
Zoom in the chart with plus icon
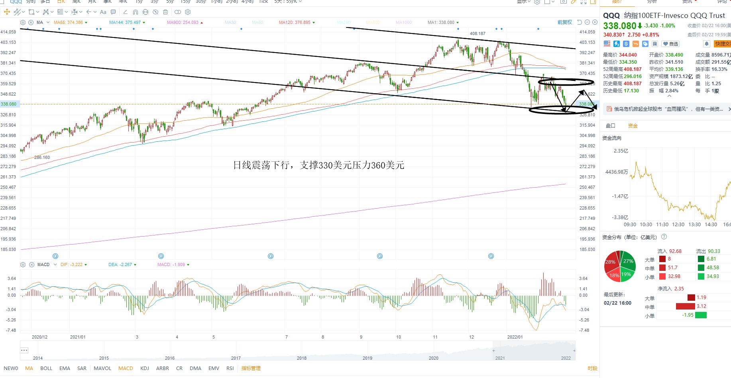tap(594, 22)
